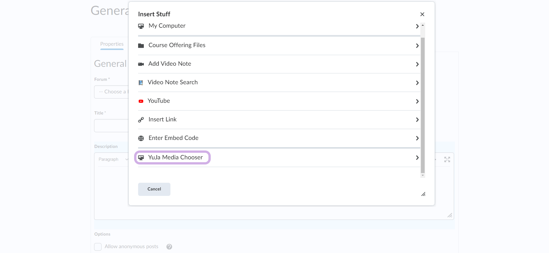Toggle fullscreen editor mode icon
Image resolution: width=549 pixels, height=253 pixels.
pyautogui.click(x=447, y=160)
